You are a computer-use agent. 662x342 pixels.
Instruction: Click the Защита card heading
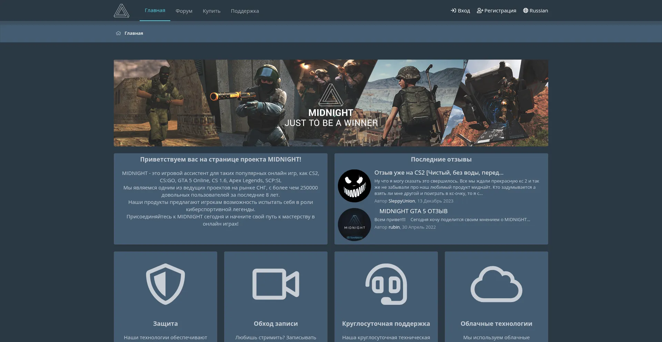(x=165, y=324)
